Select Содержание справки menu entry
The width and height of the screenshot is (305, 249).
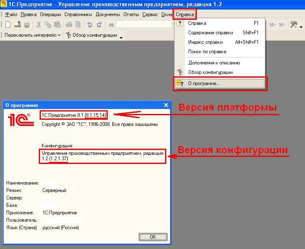pyautogui.click(x=220, y=33)
